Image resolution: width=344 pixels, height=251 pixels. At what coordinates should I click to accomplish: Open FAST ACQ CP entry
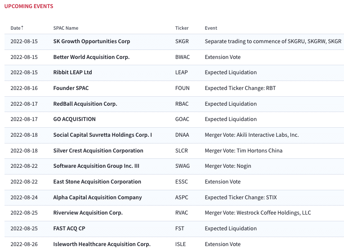pyautogui.click(x=69, y=229)
